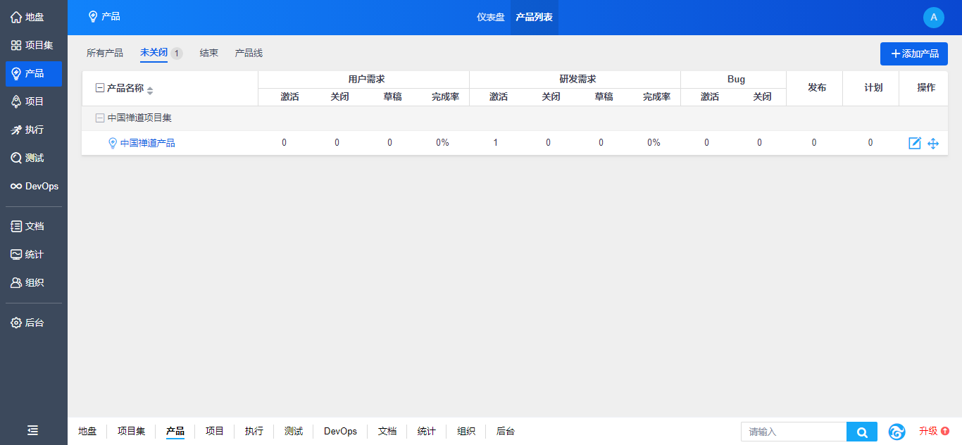962x445 pixels.
Task: Click the user avatar A
Action: point(933,18)
